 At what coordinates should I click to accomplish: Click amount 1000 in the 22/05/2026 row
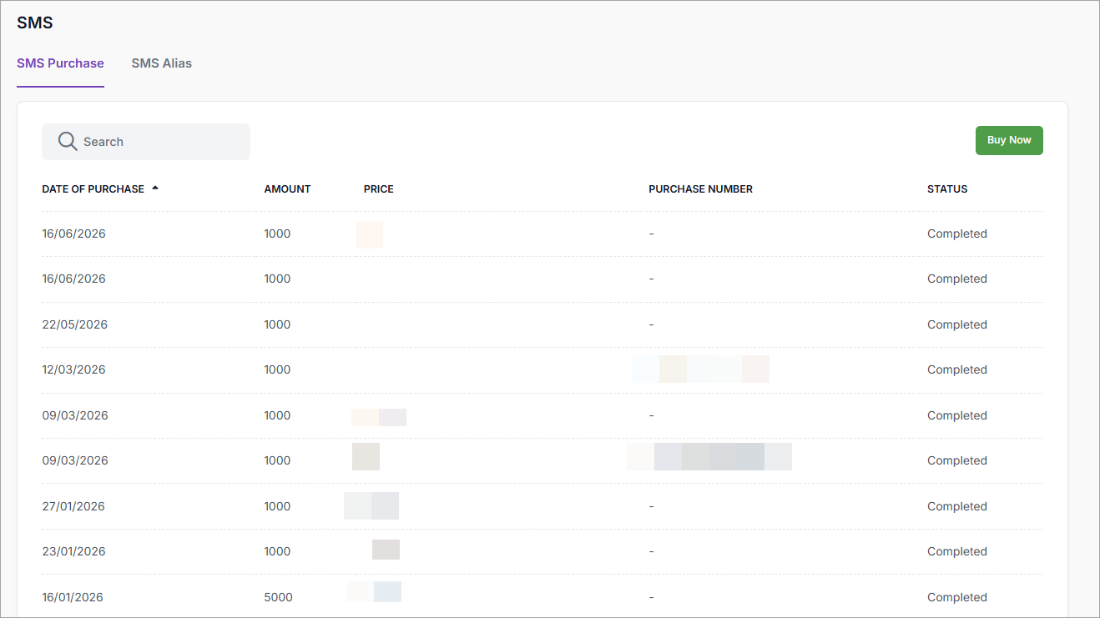(277, 324)
